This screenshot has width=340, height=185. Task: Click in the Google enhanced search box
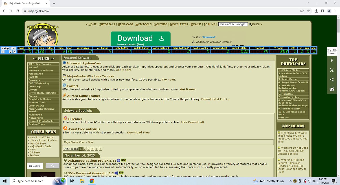[233, 24]
